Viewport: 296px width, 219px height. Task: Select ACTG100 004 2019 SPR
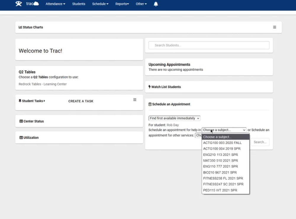(x=226, y=149)
